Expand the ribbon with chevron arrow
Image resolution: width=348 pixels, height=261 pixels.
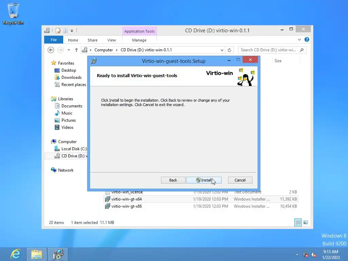pyautogui.click(x=299, y=39)
